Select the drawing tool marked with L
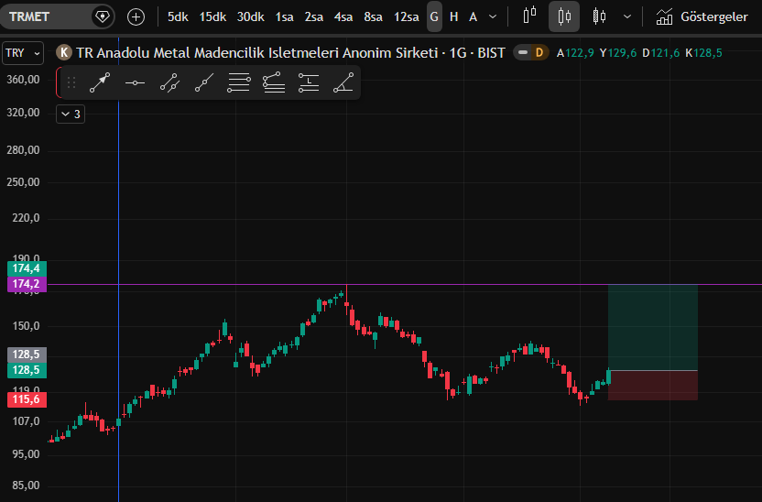Screen dimensions: 762x502 click(308, 82)
